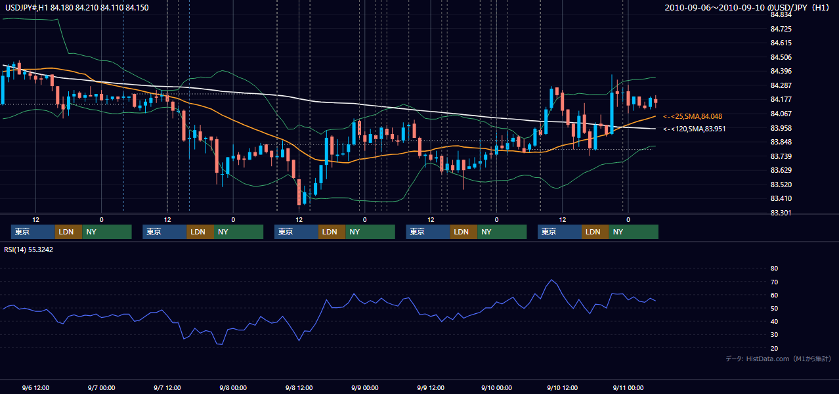839x394 pixels.
Task: Click the RSI scale value 80
Action: click(x=774, y=269)
